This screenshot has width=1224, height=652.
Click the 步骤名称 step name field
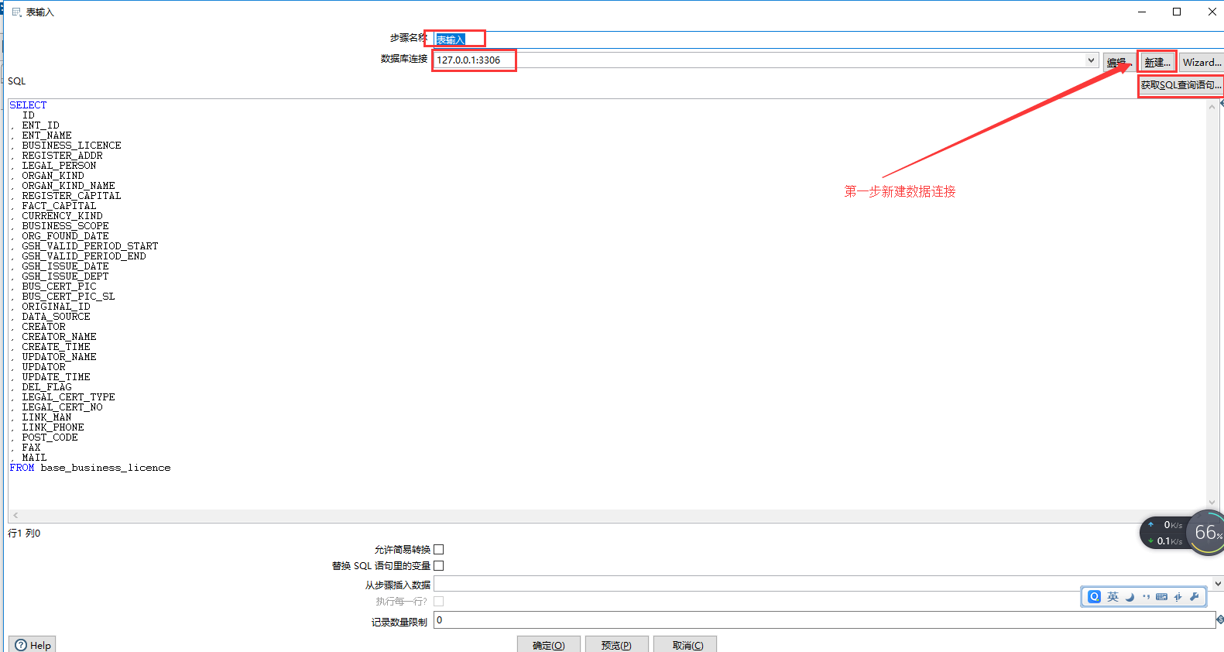[x=828, y=39]
